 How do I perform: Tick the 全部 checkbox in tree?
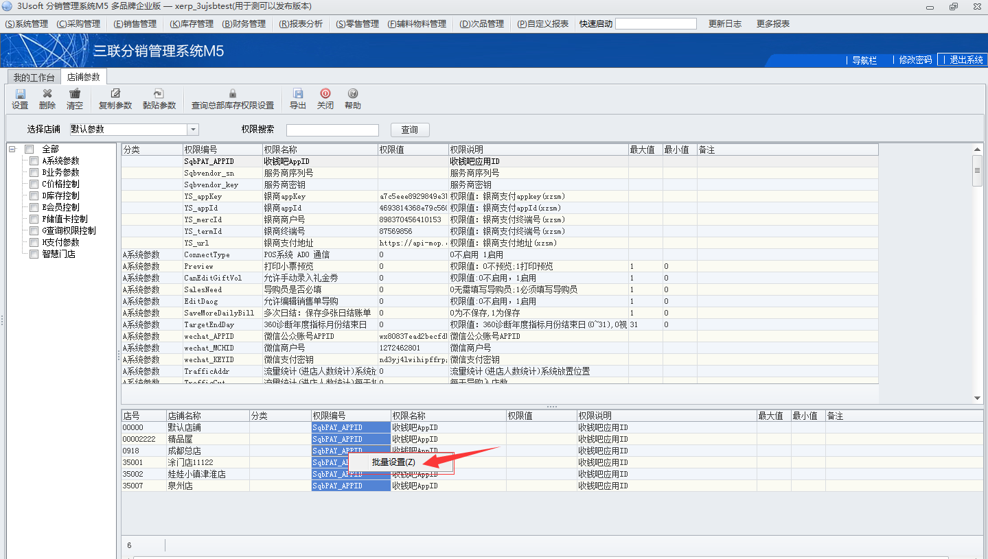pos(29,149)
